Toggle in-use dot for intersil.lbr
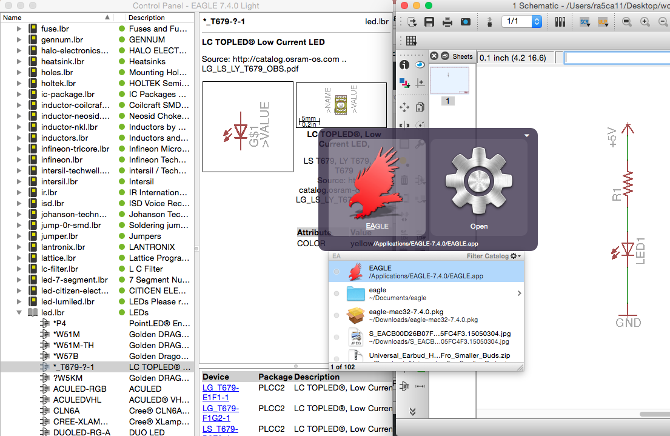 pos(122,182)
